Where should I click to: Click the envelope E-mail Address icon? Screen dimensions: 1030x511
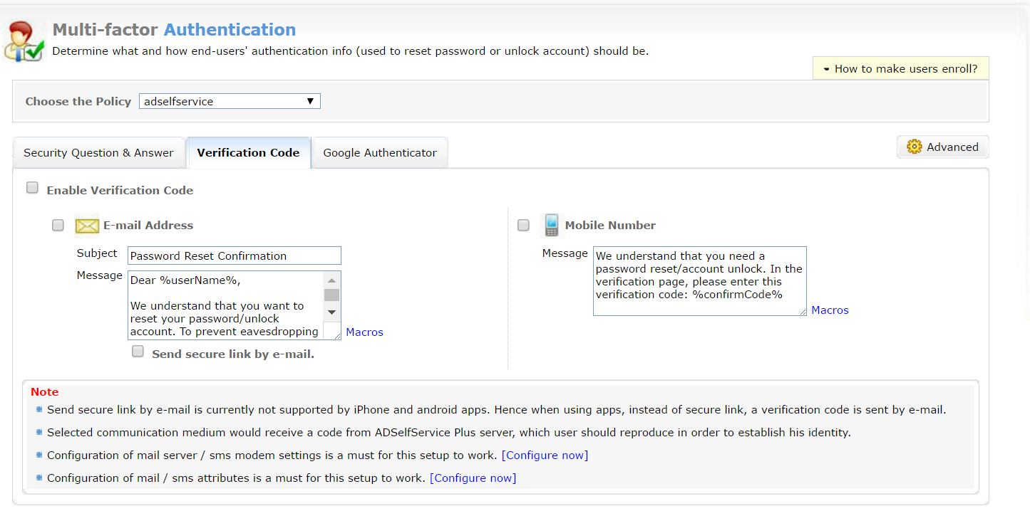87,226
